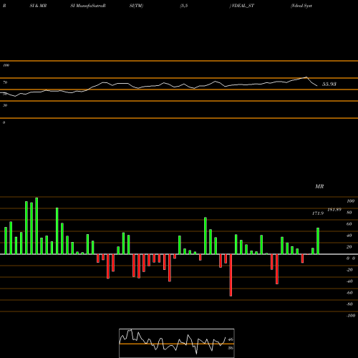This screenshot has width=358, height=358.
Task: Click the tallest green MR bar
Action: [x=37, y=226]
